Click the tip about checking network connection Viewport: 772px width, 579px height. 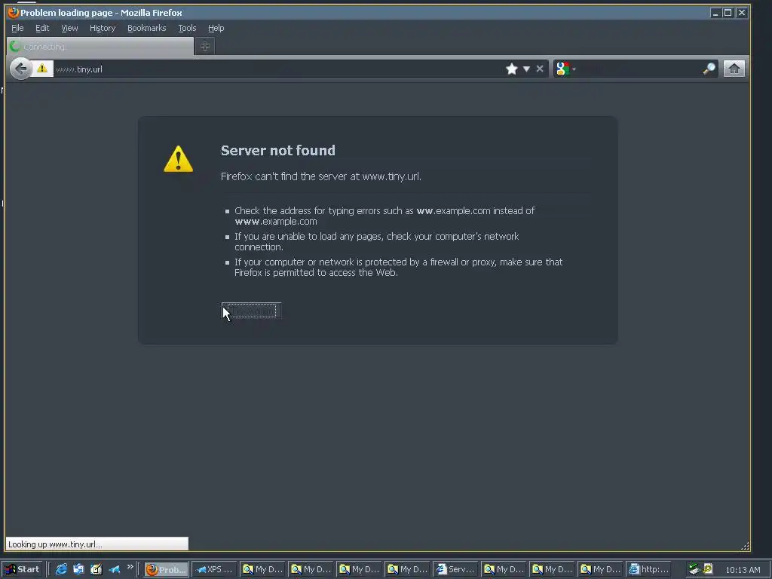[377, 241]
